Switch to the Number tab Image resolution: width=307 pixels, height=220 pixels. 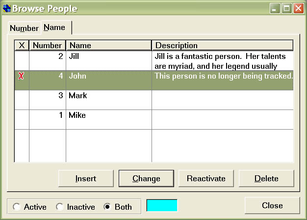pyautogui.click(x=24, y=28)
